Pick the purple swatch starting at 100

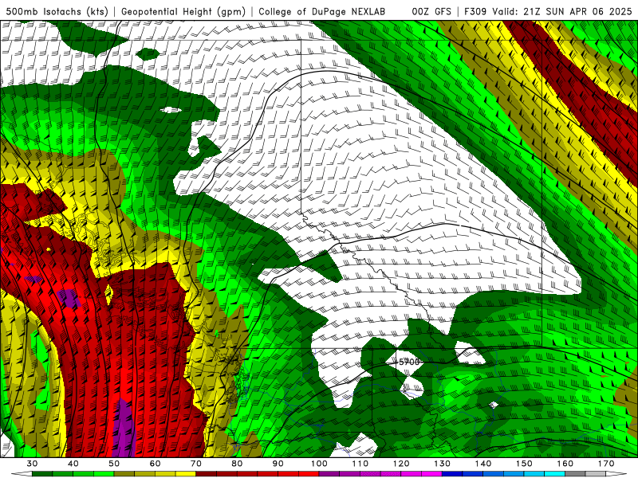(329, 473)
